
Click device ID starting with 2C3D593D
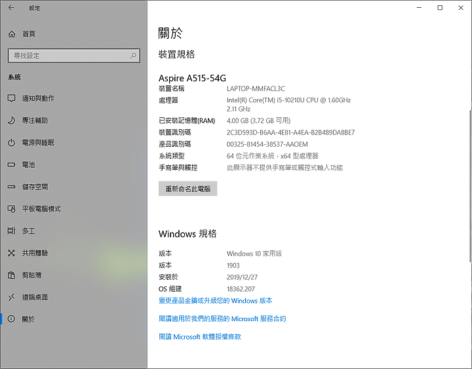pos(291,132)
